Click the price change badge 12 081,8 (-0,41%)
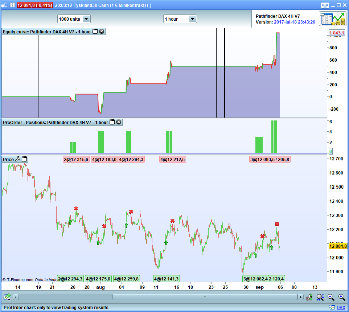The width and height of the screenshot is (349, 312). (35, 5)
